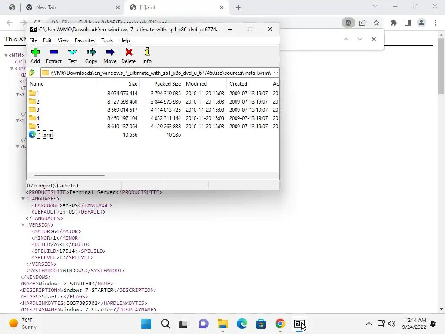
Task: Open Microsoft Store from the taskbar
Action: (x=261, y=324)
